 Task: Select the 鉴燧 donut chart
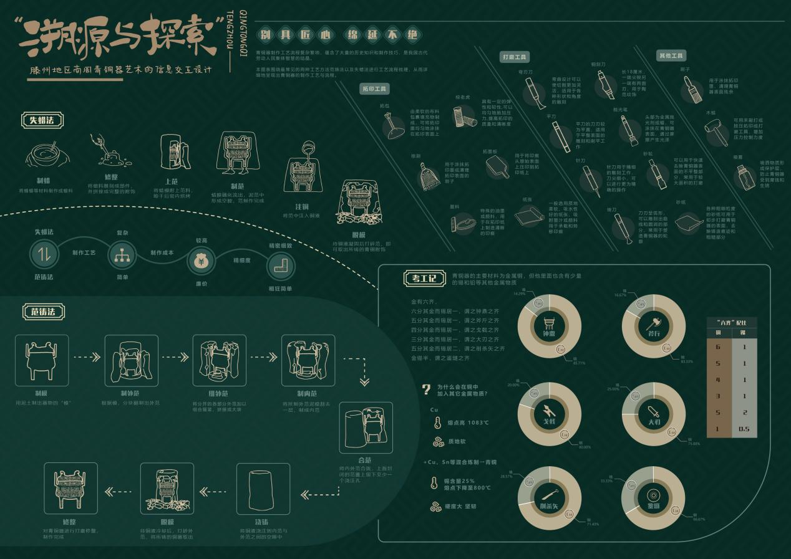pos(653,498)
